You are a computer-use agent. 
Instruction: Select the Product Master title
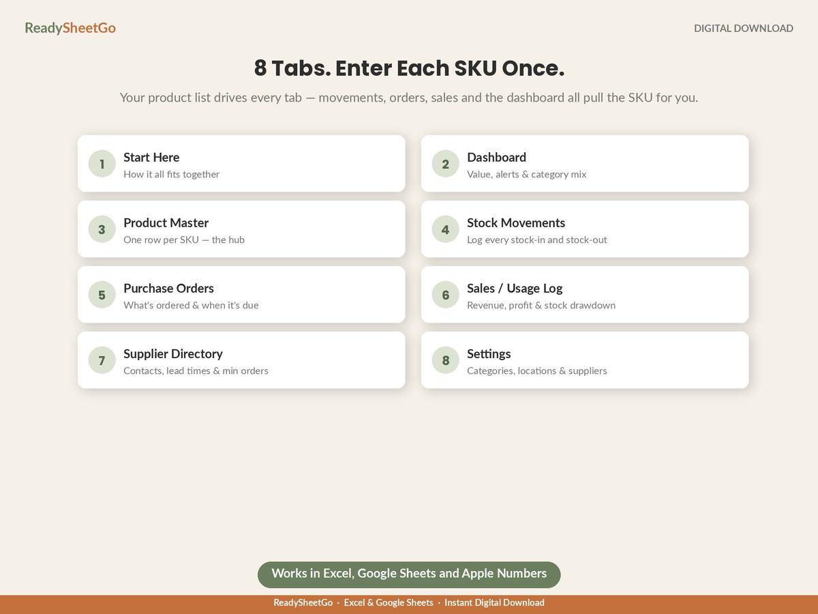coord(166,223)
